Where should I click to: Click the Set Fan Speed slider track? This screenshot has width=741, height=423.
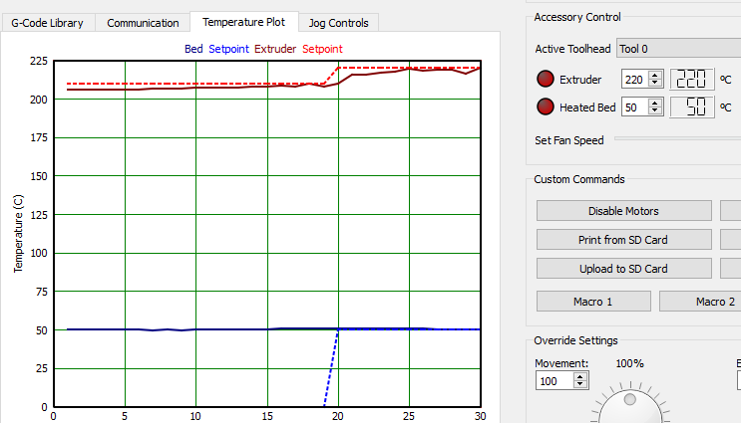coord(678,138)
